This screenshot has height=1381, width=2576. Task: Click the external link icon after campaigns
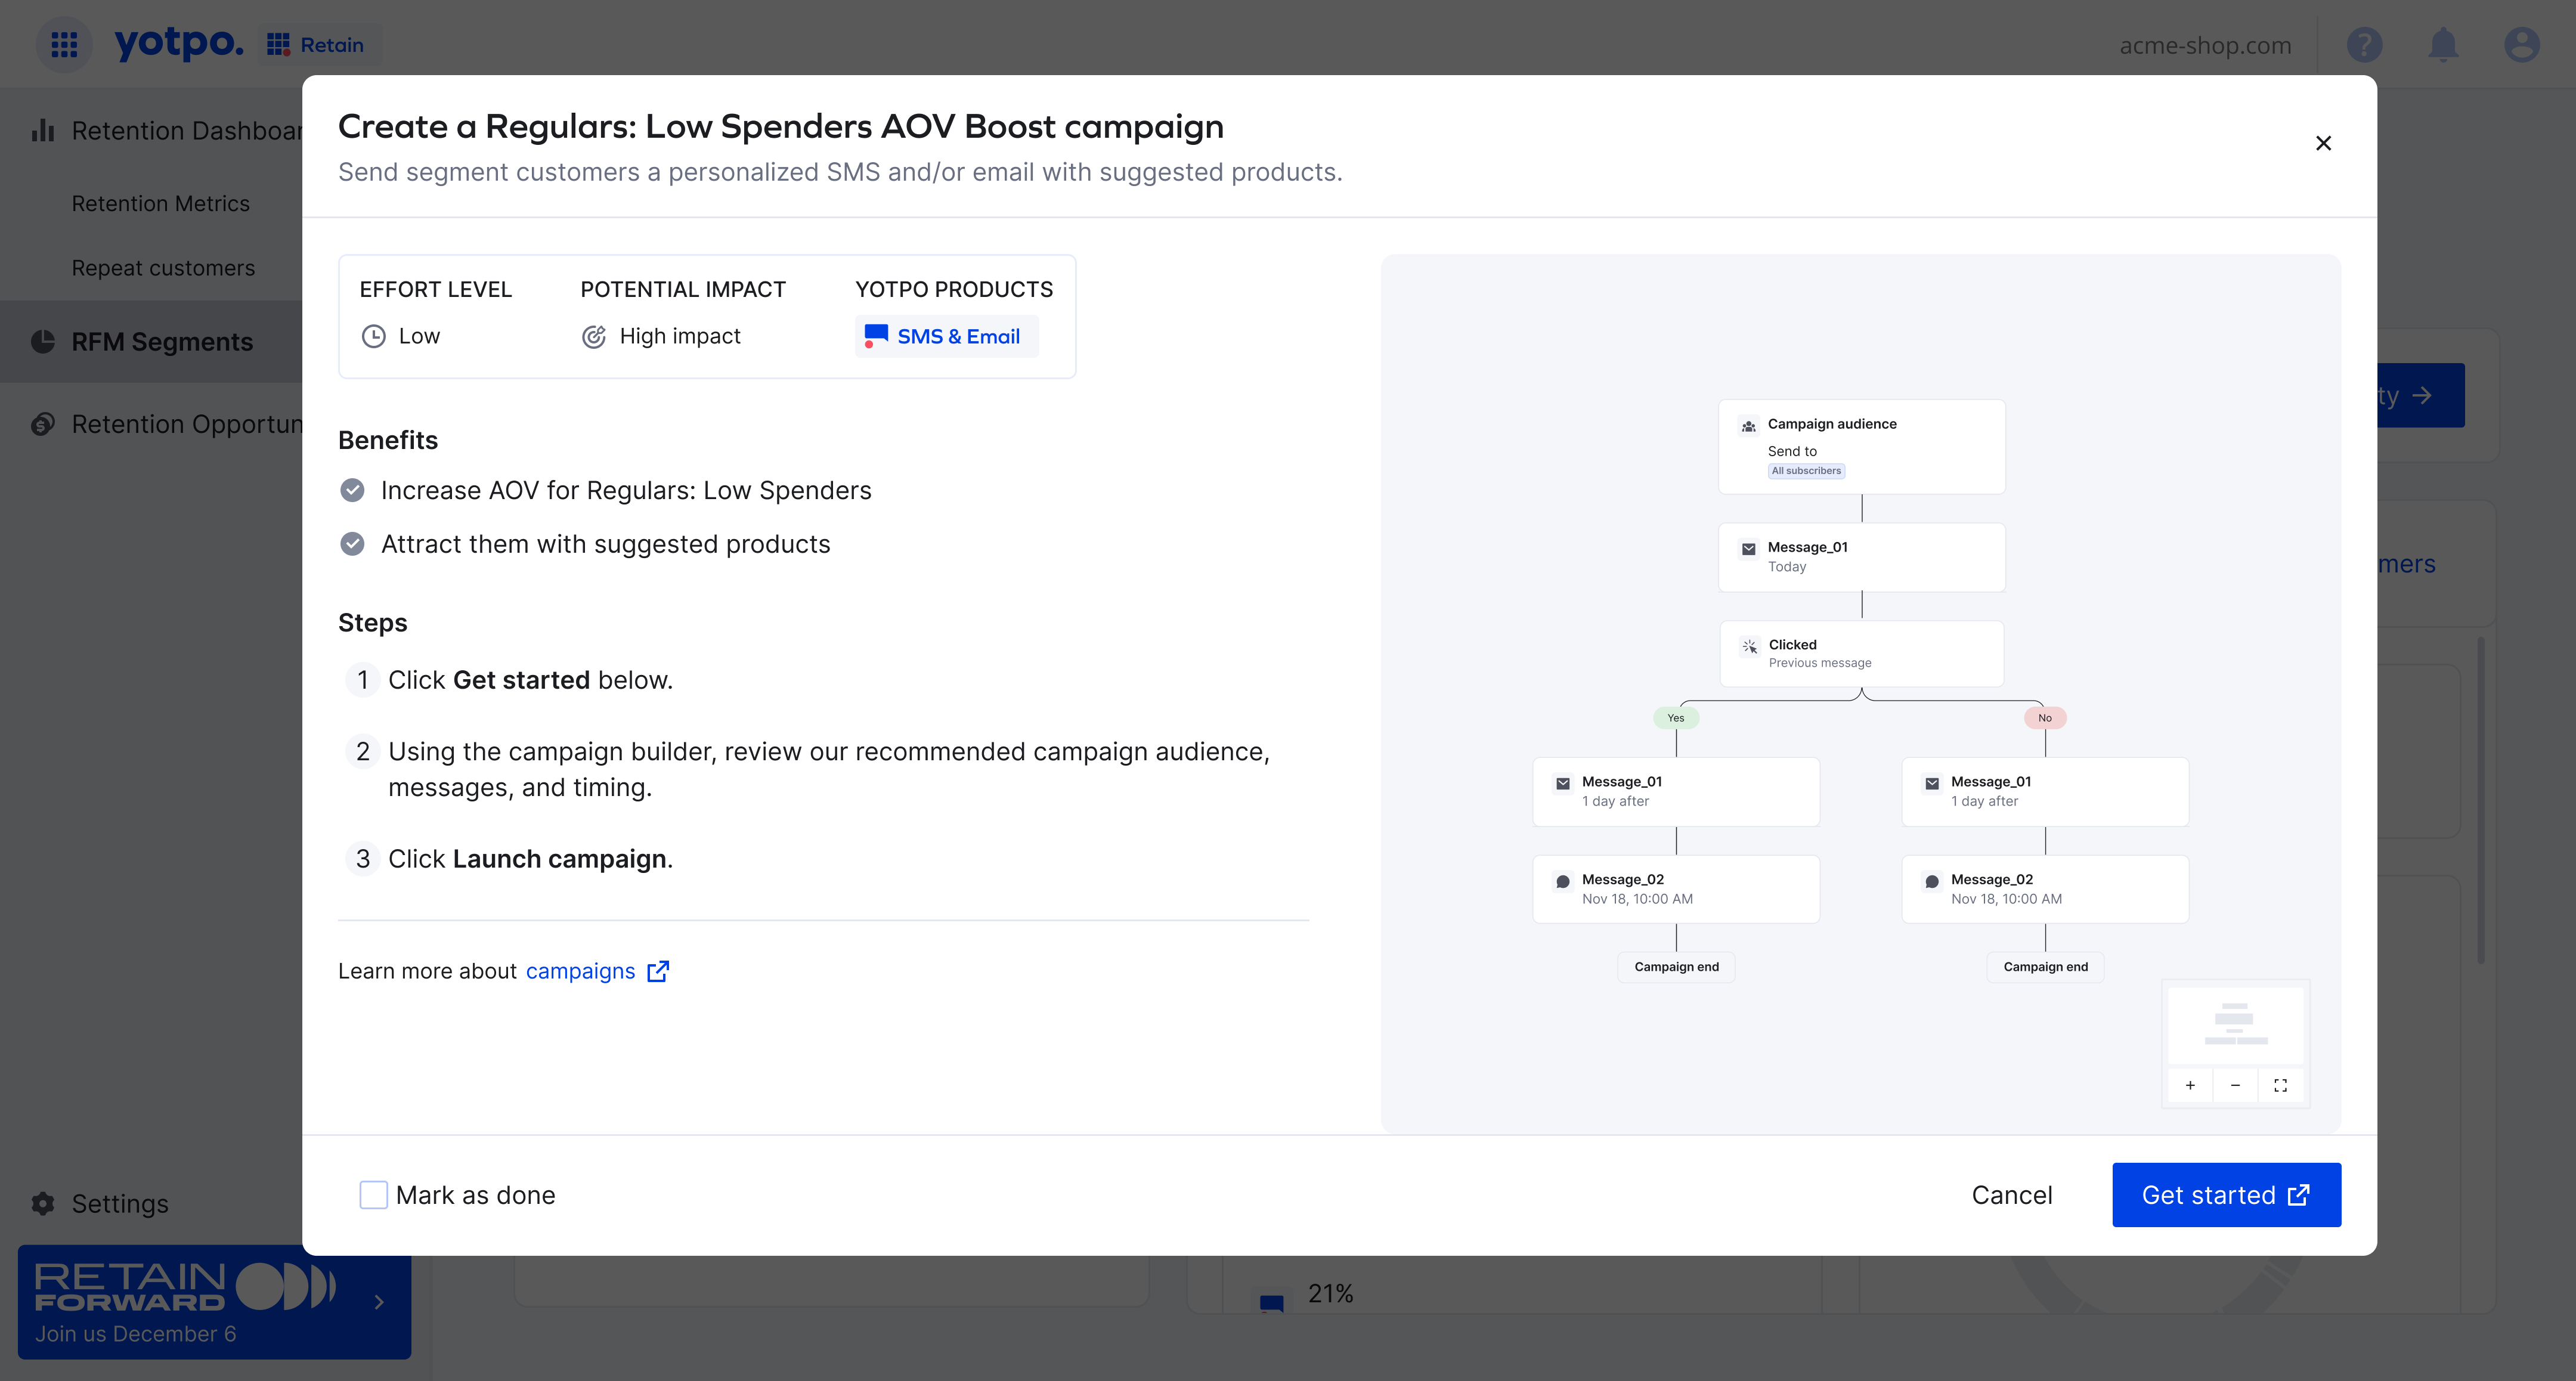[x=658, y=971]
